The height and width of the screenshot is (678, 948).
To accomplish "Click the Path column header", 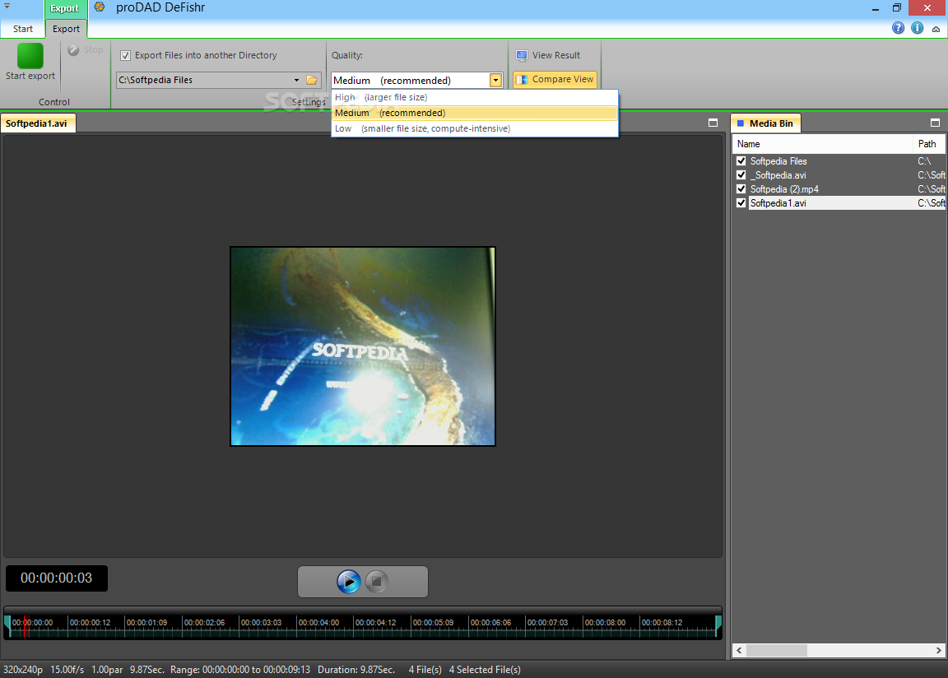I will [929, 144].
